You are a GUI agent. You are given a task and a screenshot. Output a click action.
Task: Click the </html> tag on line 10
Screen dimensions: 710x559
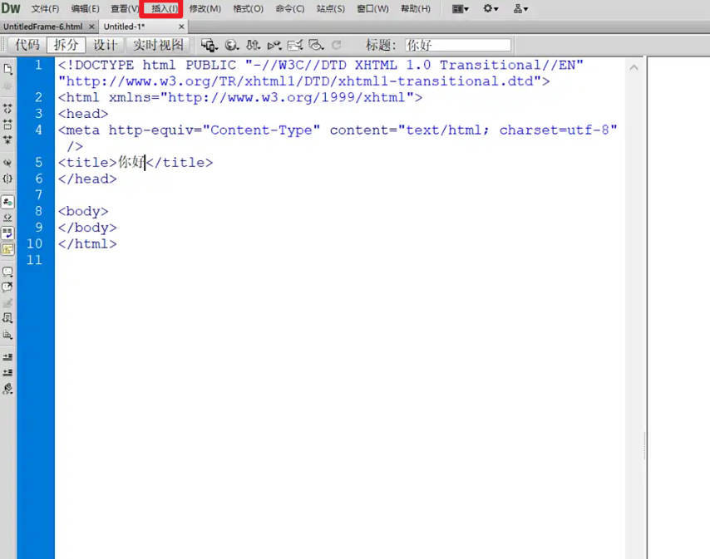[x=87, y=243]
